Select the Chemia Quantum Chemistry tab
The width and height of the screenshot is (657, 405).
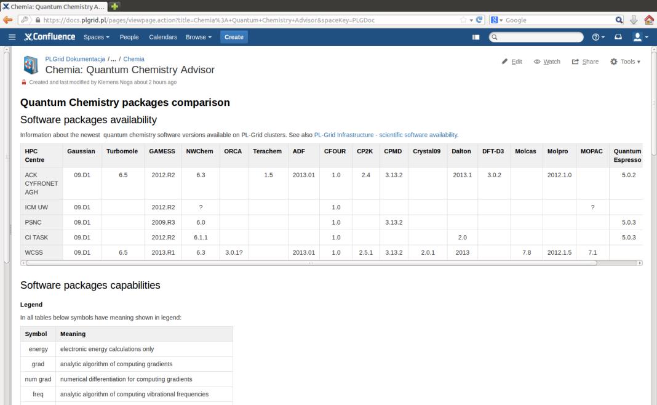coord(54,6)
